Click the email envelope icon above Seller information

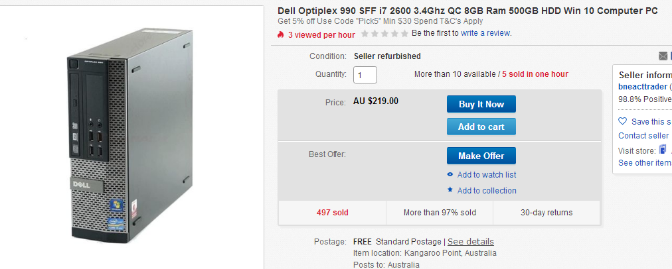point(663,56)
